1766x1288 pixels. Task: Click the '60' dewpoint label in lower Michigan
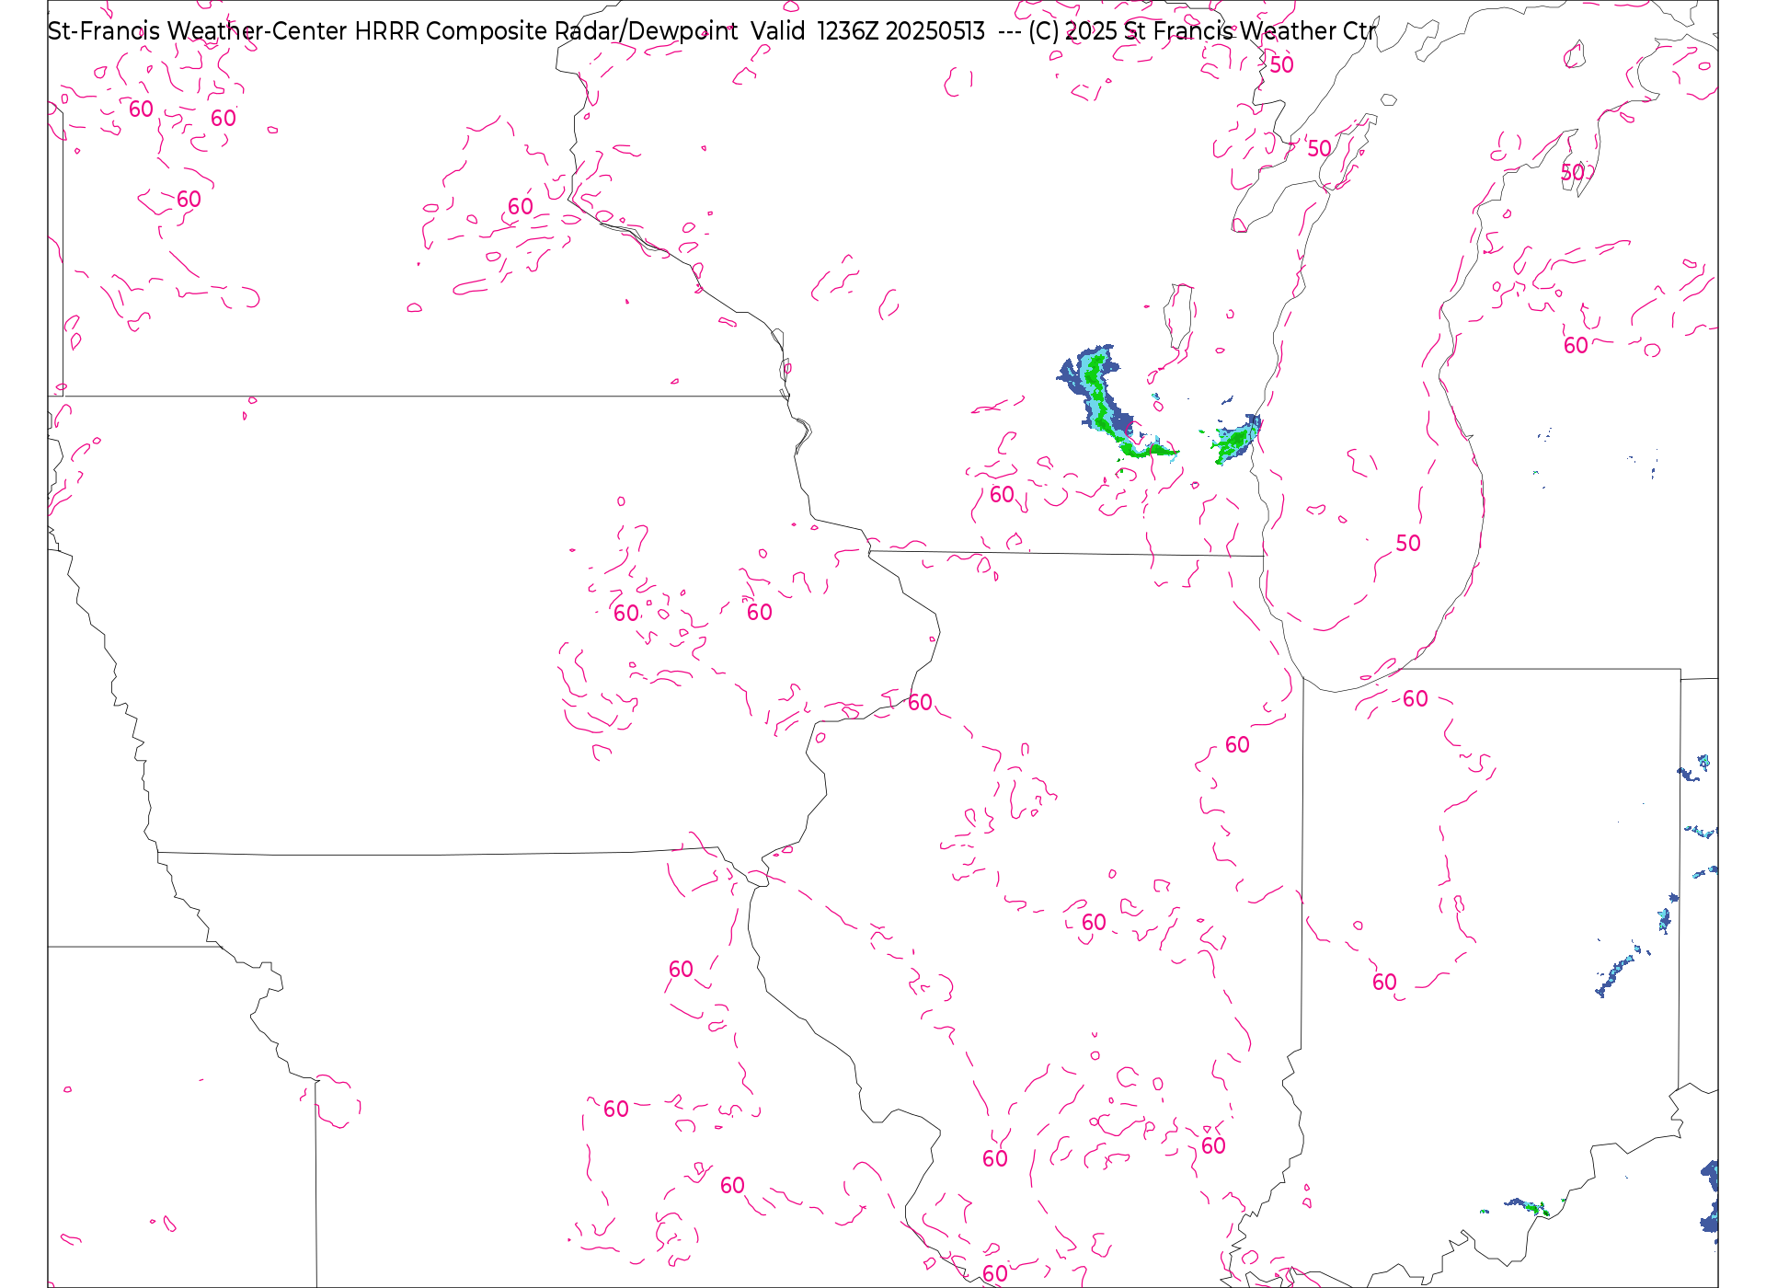point(1576,346)
